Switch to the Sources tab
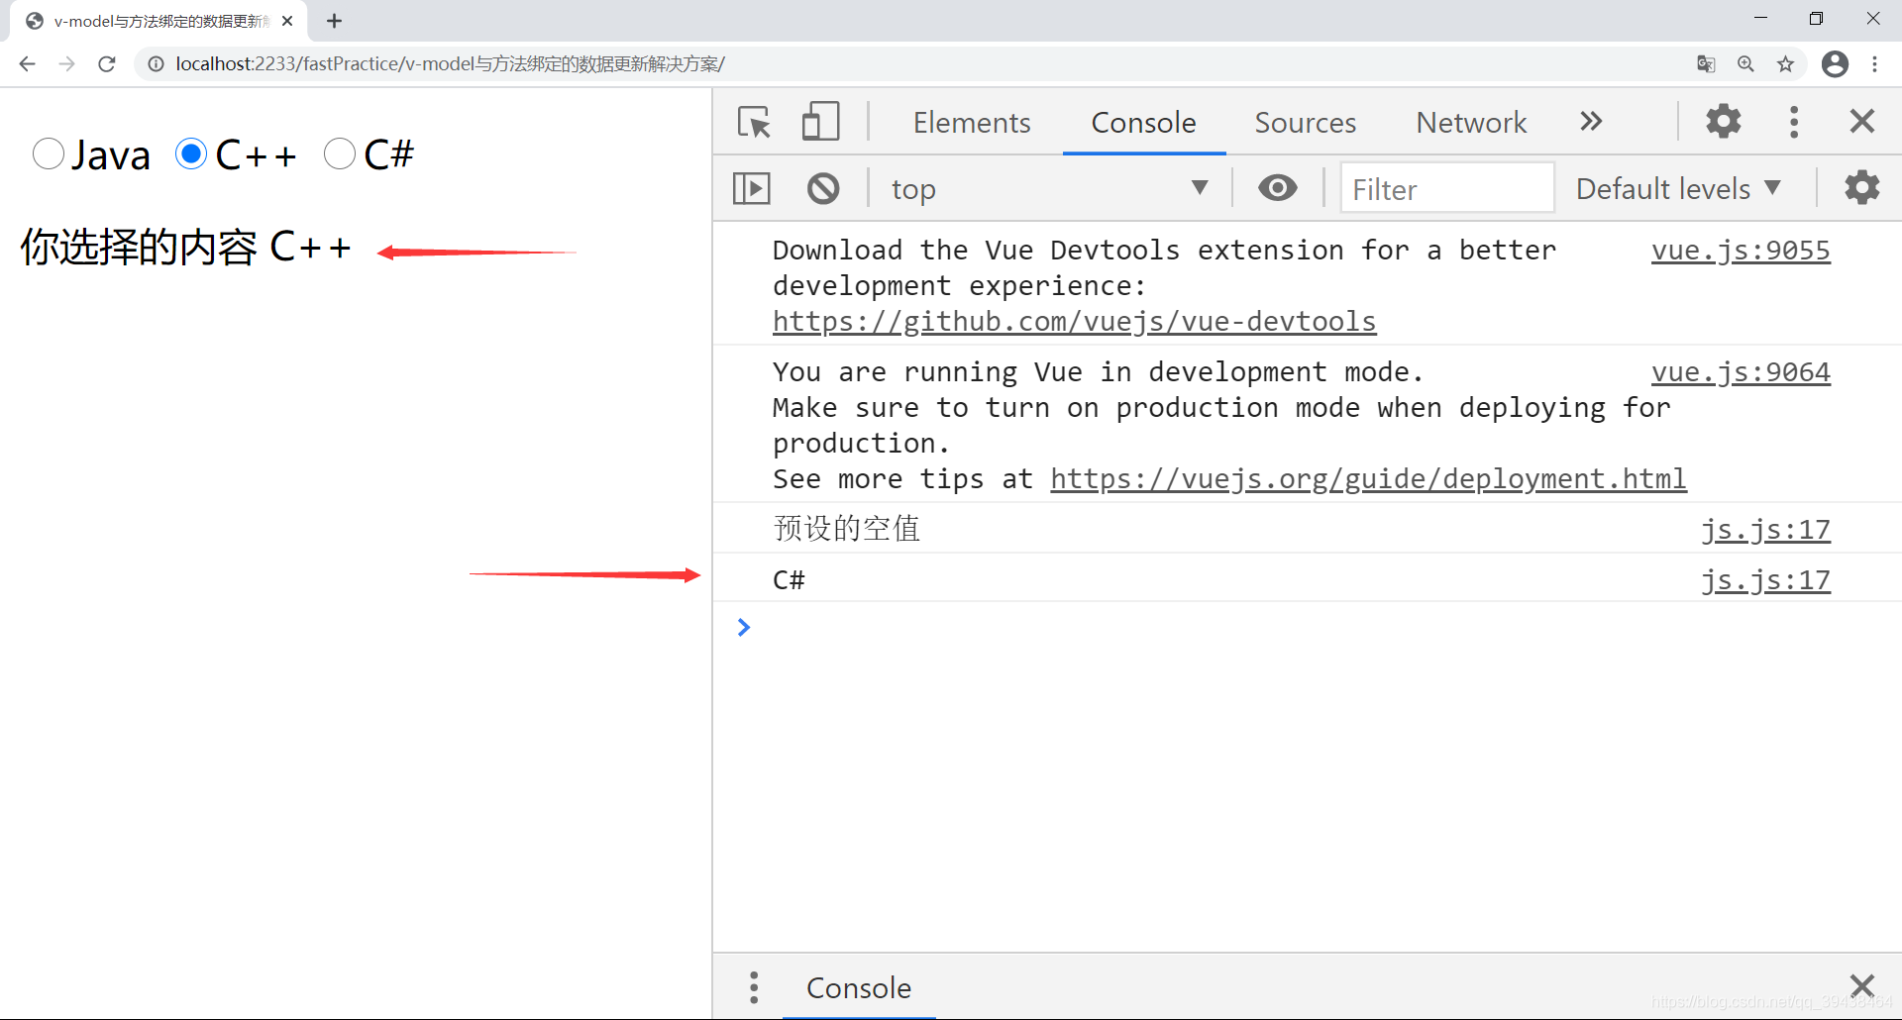 tap(1305, 122)
